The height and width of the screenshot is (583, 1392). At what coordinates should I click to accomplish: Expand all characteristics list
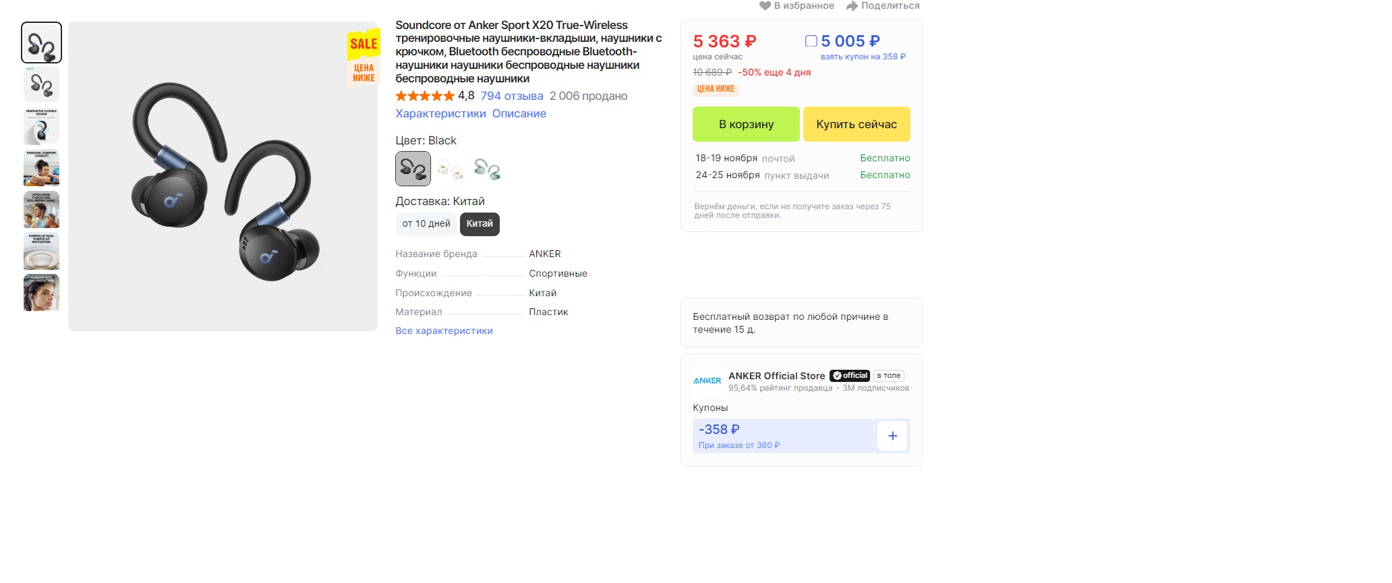pos(444,331)
